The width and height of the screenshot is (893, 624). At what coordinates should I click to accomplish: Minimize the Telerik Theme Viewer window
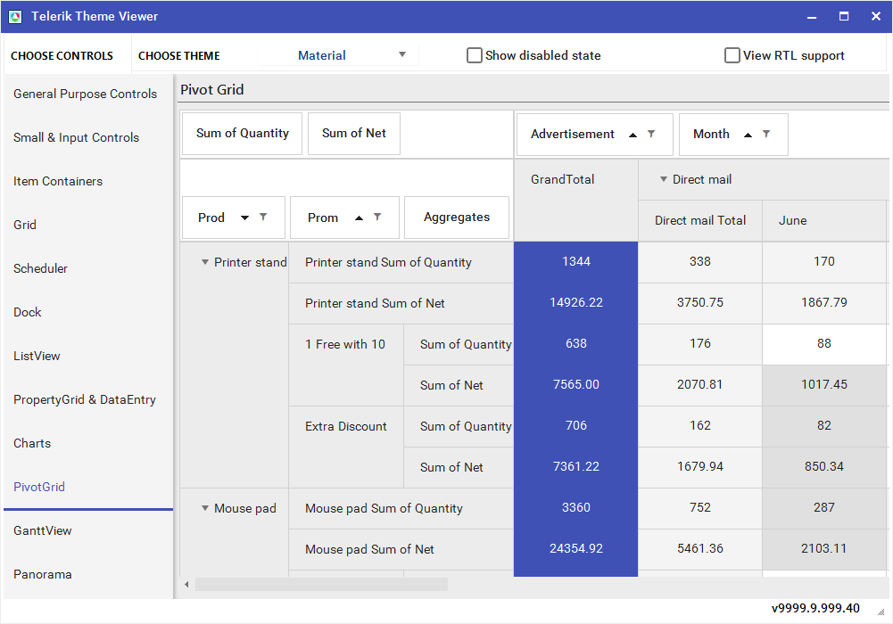(x=812, y=17)
